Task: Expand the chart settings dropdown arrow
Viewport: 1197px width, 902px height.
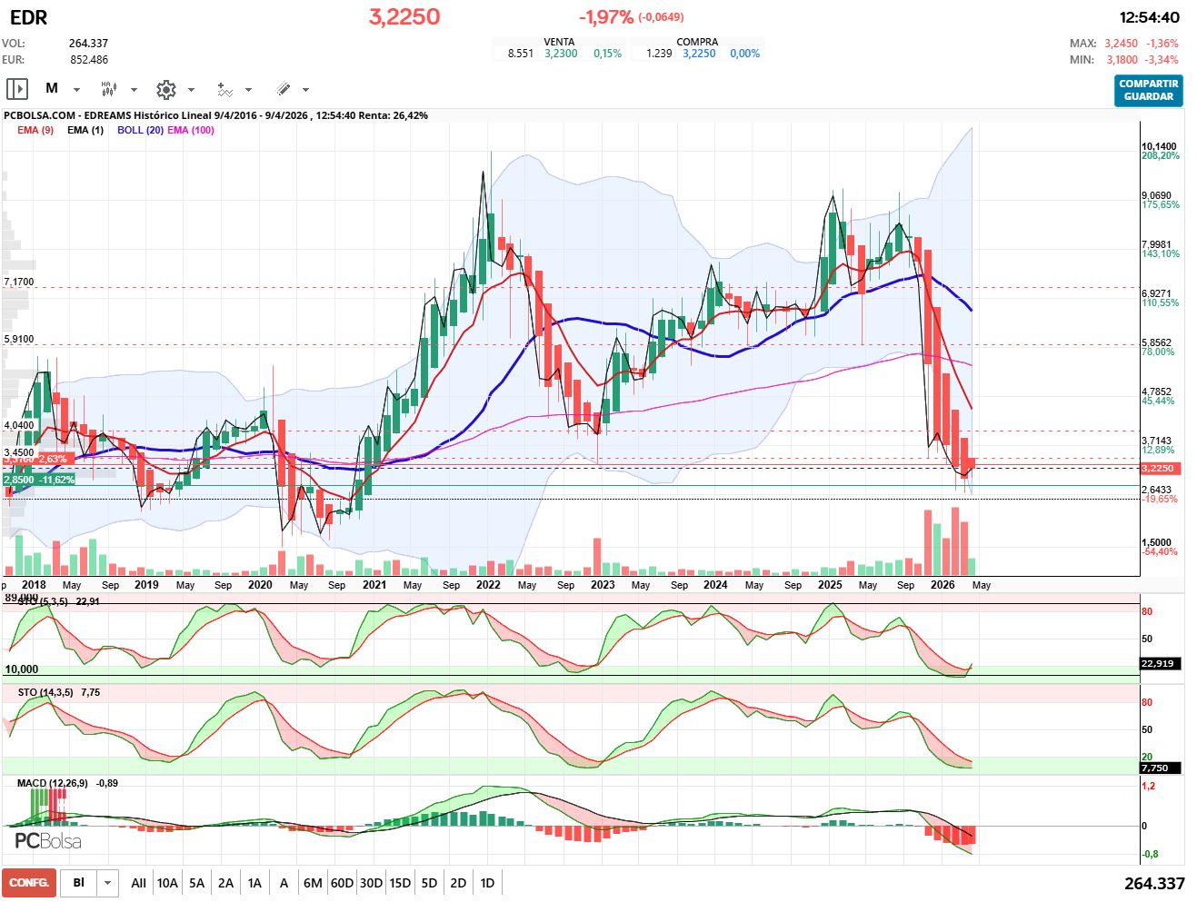Action: coord(191,90)
